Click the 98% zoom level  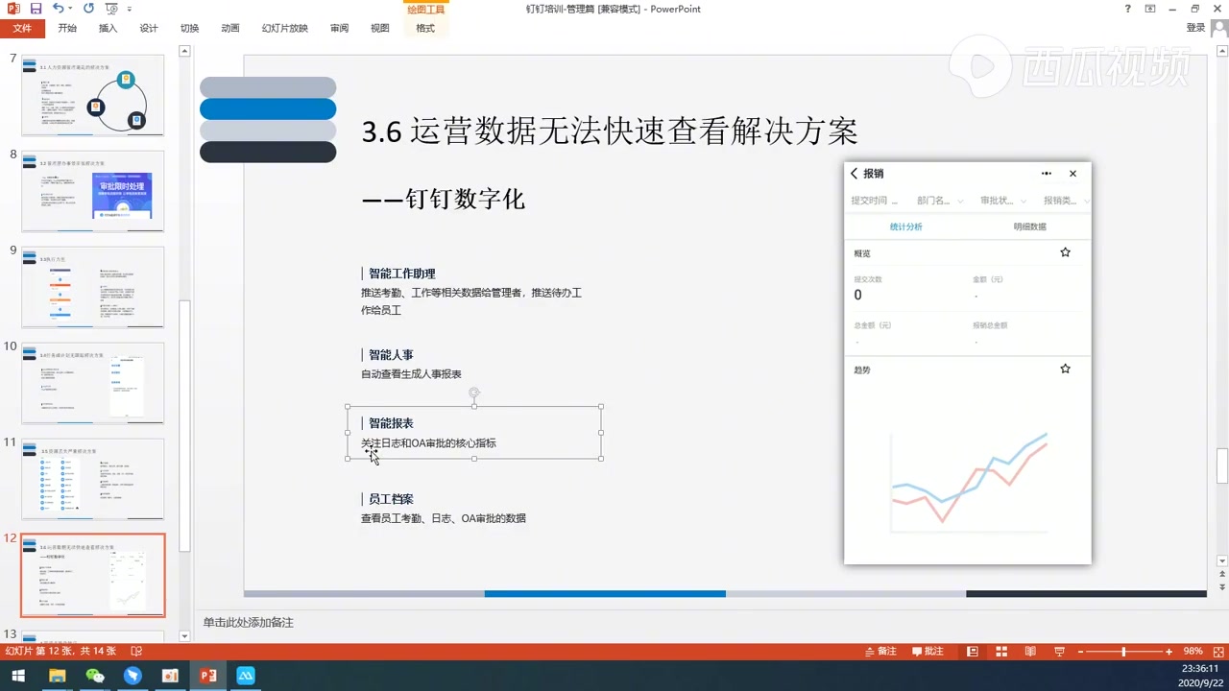(x=1193, y=652)
